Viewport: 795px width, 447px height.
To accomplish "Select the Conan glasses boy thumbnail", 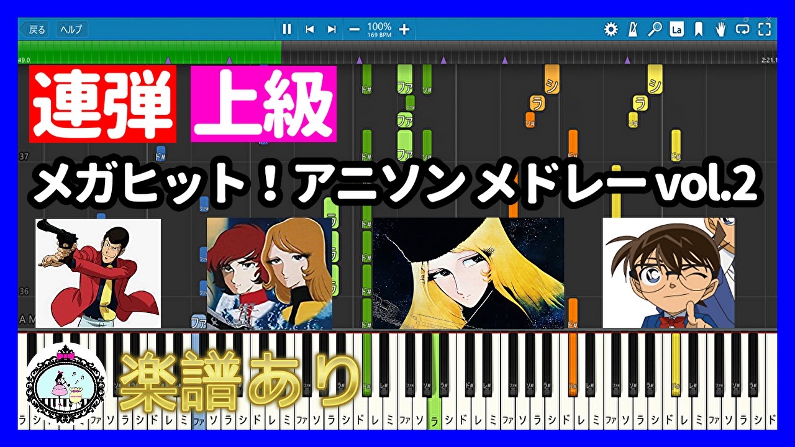I will click(668, 273).
